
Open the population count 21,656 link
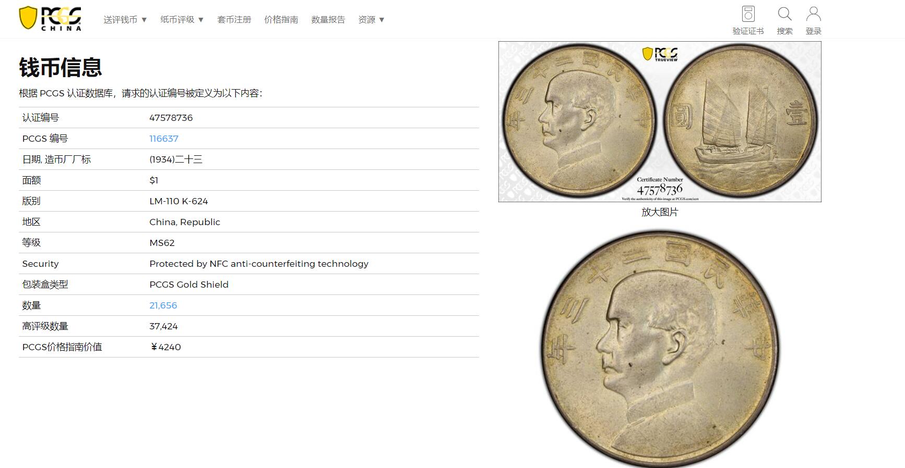click(163, 305)
